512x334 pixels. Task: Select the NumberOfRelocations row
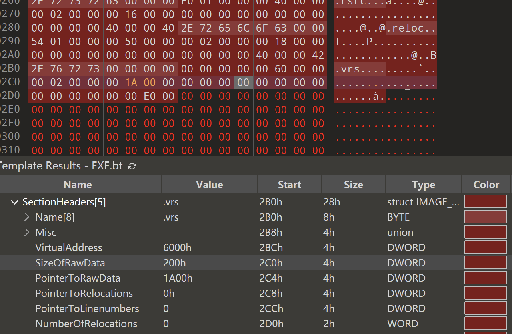(256, 324)
